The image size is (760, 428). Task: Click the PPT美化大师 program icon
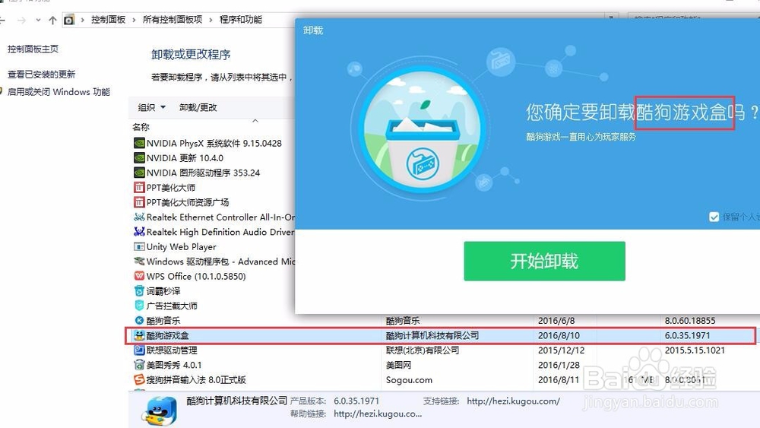pos(139,188)
